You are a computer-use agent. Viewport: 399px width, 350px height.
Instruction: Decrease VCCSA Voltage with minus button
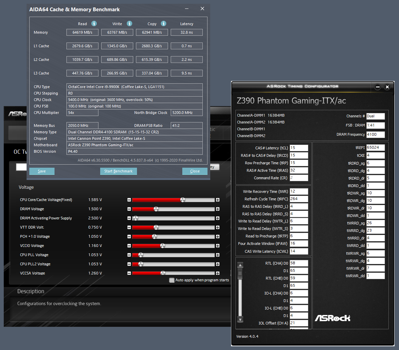[x=129, y=273]
